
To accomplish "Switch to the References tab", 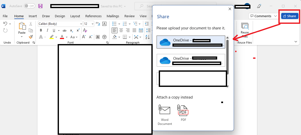I will [93, 16].
